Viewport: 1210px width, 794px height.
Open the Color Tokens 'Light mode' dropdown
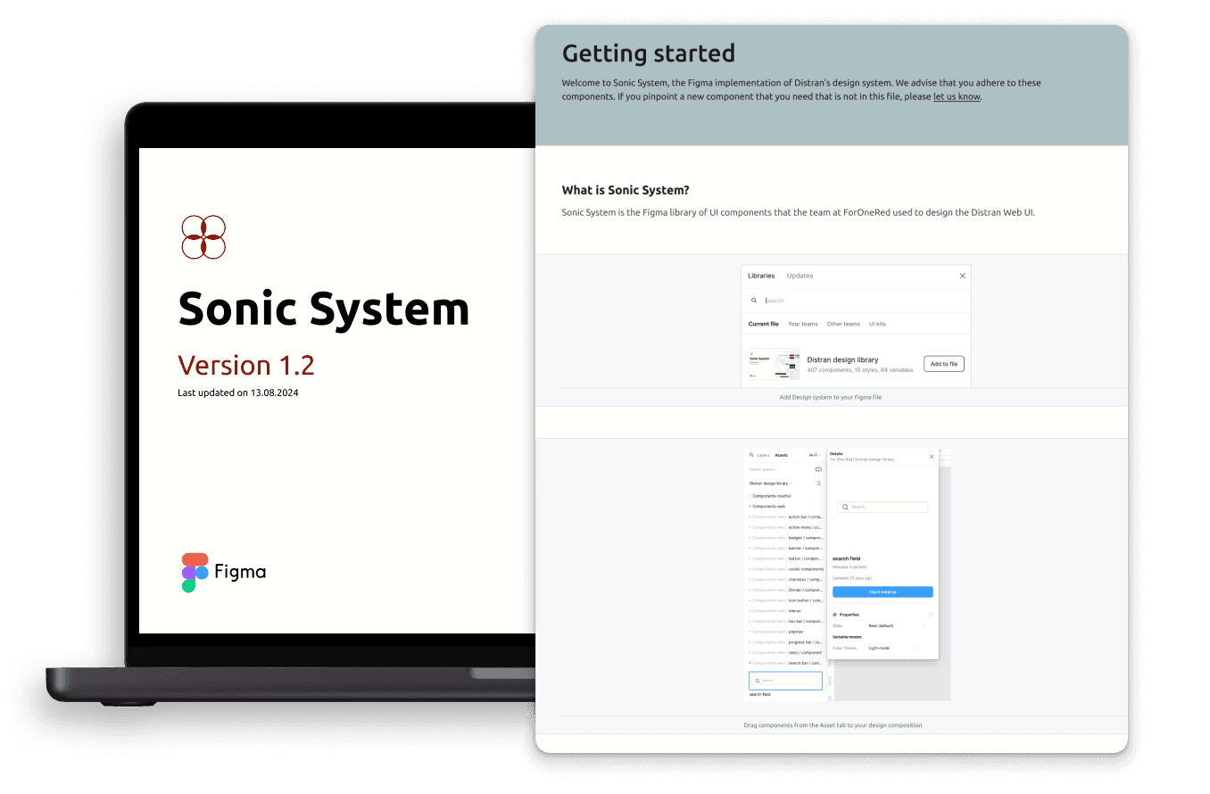(x=894, y=648)
